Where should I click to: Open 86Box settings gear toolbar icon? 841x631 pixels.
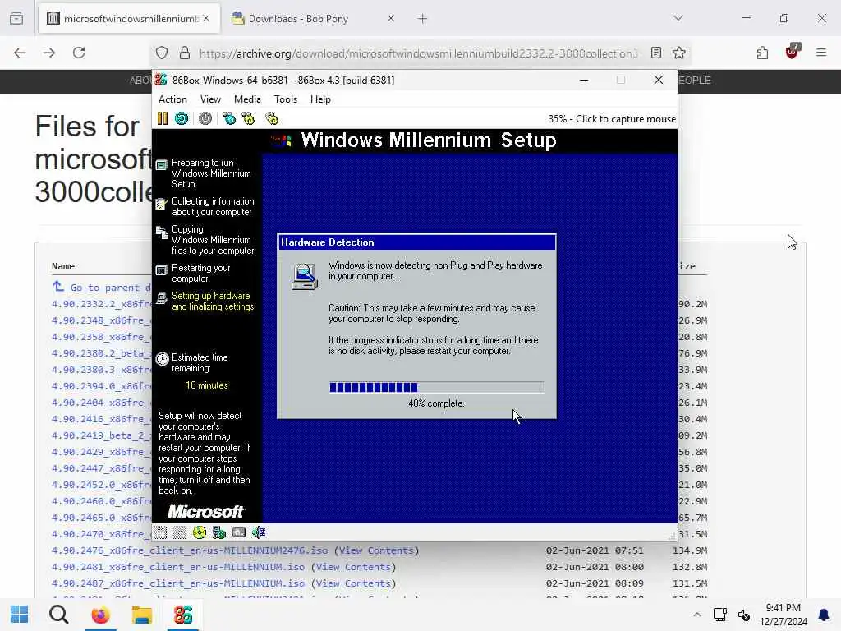(x=272, y=118)
